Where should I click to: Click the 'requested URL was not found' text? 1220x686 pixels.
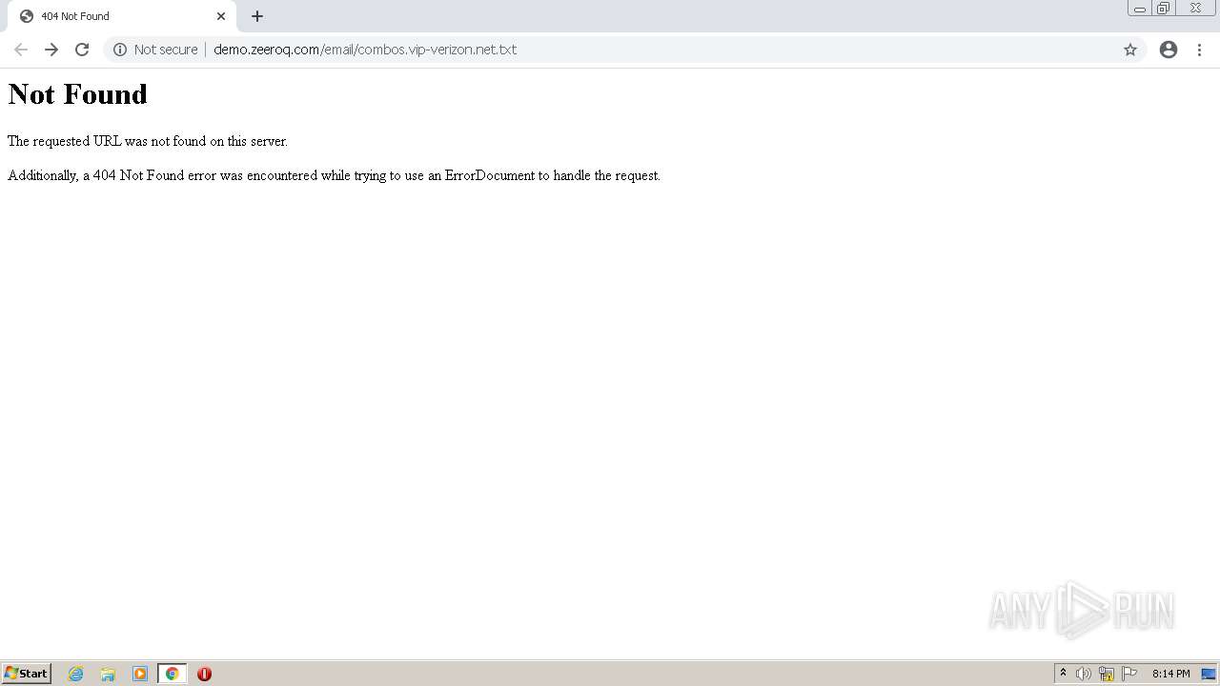point(148,141)
